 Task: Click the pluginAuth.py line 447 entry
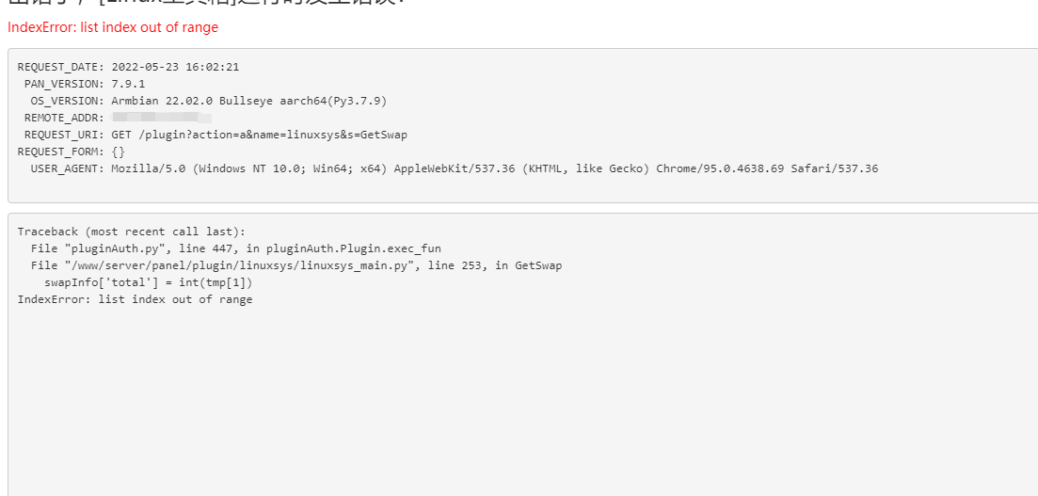(235, 248)
